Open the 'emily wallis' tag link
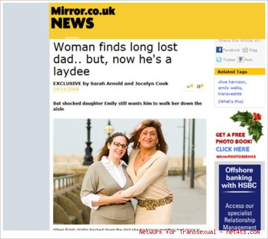The image size is (268, 239). (230, 88)
